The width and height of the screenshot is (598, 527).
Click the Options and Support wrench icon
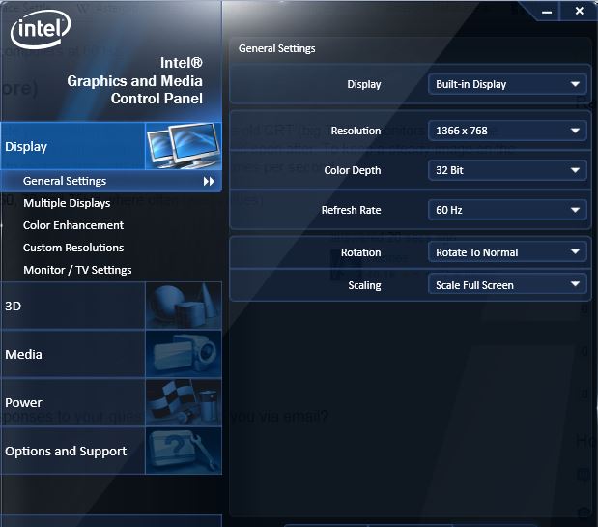point(184,451)
